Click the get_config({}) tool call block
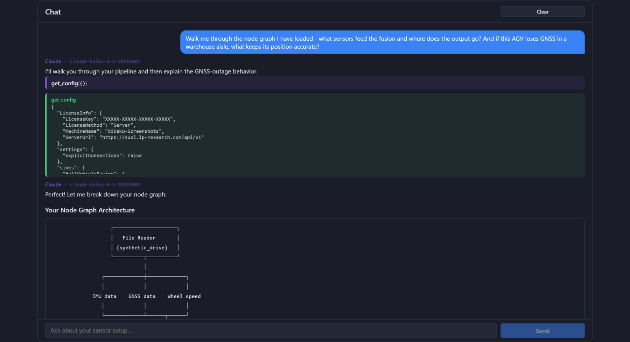Image resolution: width=630 pixels, height=342 pixels. click(315, 83)
